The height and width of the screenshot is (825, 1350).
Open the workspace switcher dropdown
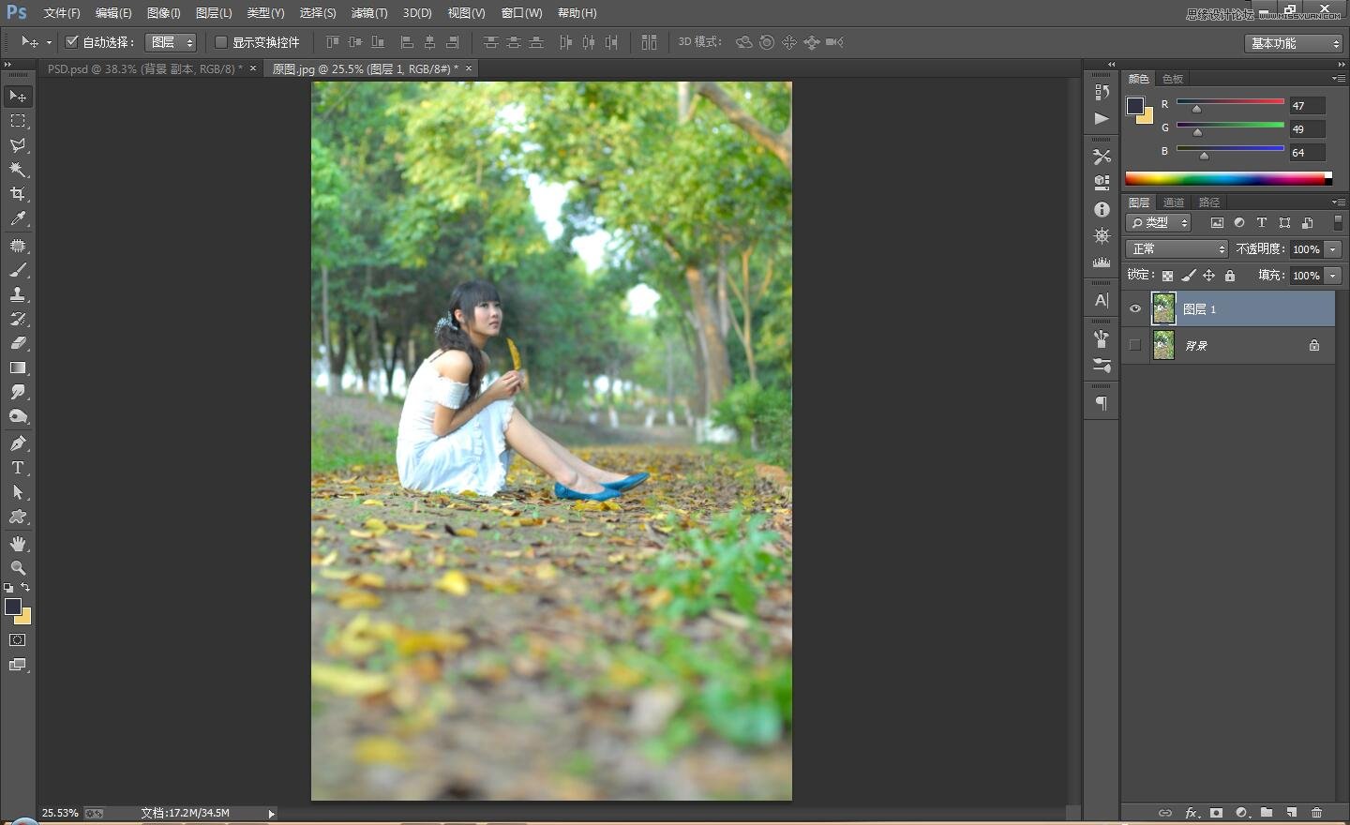click(1295, 43)
